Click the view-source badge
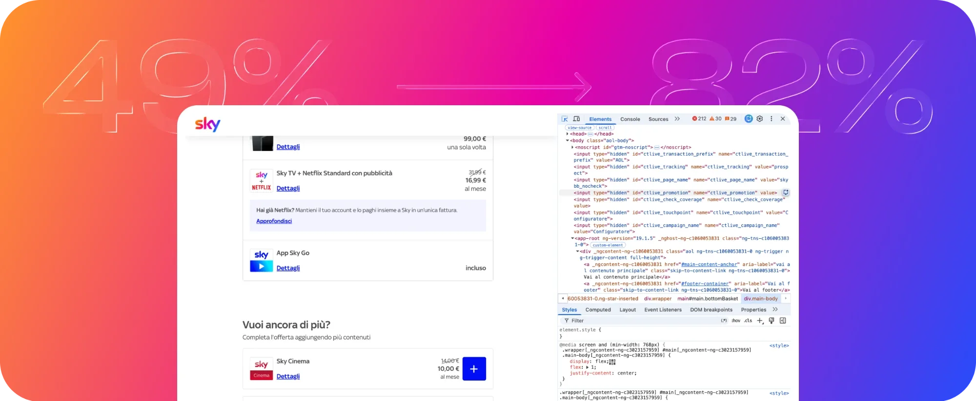Screen dimensions: 976x401 579,128
